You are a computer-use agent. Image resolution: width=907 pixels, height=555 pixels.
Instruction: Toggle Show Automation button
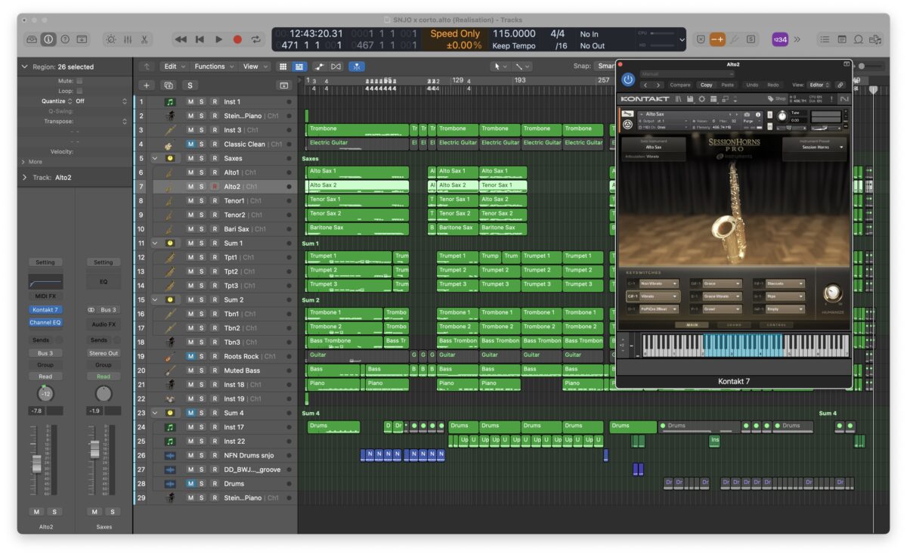pos(318,67)
